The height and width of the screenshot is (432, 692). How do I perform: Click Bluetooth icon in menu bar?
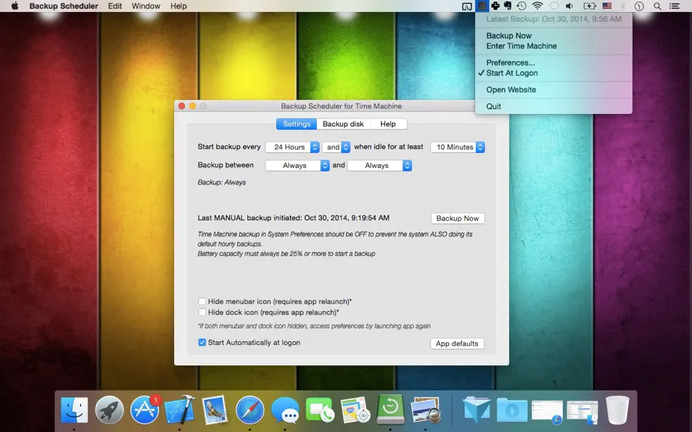pyautogui.click(x=623, y=6)
